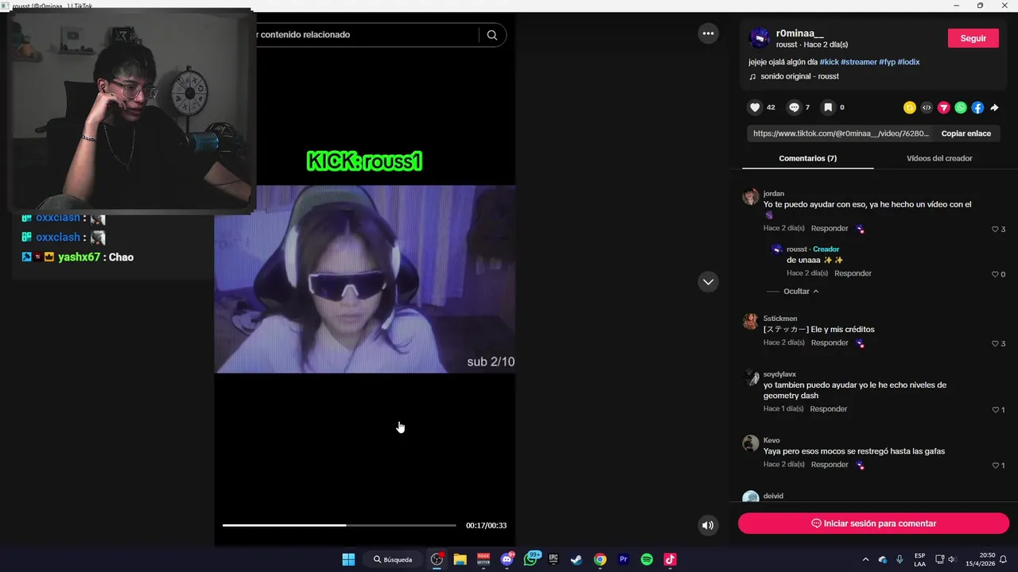Share the video on Facebook
This screenshot has height=572, width=1018.
coord(977,107)
